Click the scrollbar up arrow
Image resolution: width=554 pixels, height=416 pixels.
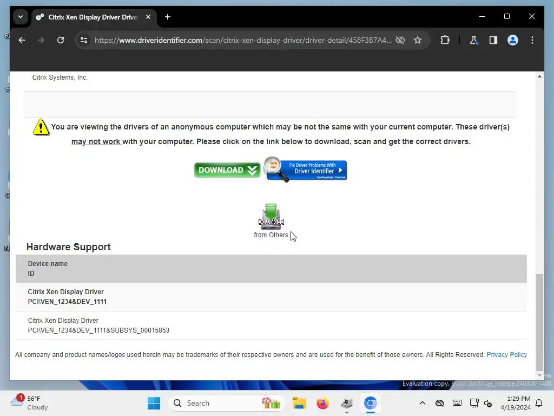[x=539, y=76]
